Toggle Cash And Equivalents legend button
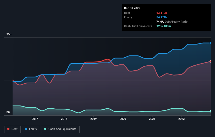 (x=60, y=129)
